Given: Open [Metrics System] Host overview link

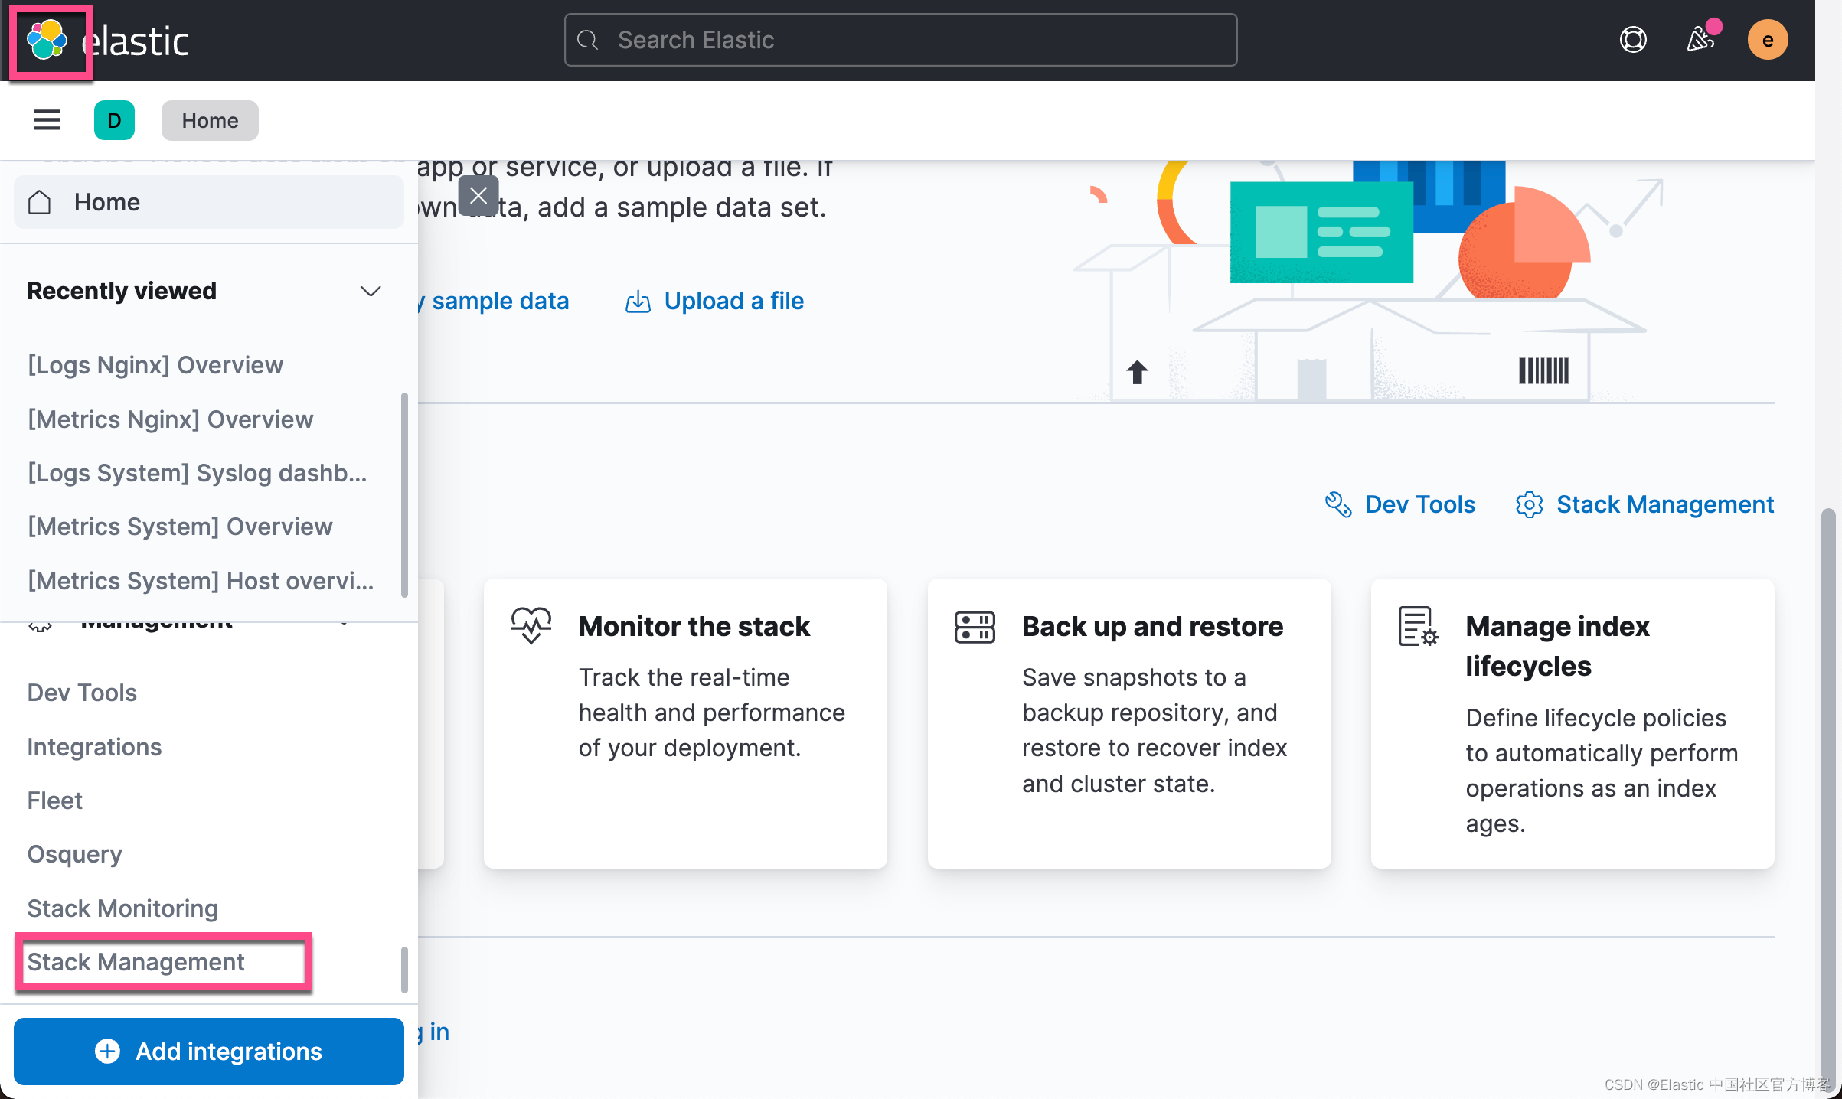Looking at the screenshot, I should 201,581.
